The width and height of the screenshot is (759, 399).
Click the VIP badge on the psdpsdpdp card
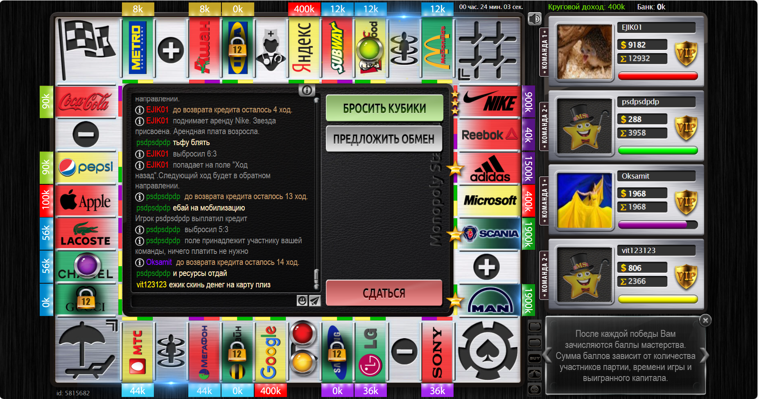(x=686, y=128)
